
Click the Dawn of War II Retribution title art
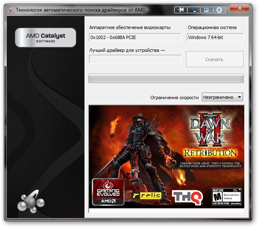tap(210, 134)
